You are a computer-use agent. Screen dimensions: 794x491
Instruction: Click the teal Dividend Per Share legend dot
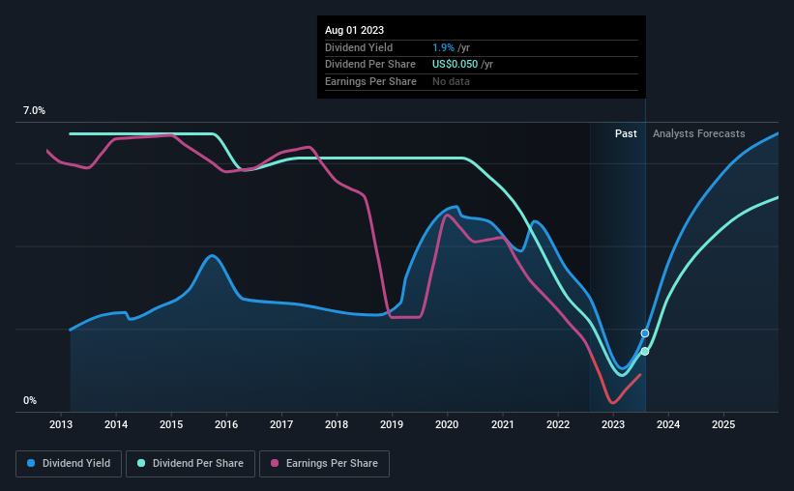tap(141, 463)
